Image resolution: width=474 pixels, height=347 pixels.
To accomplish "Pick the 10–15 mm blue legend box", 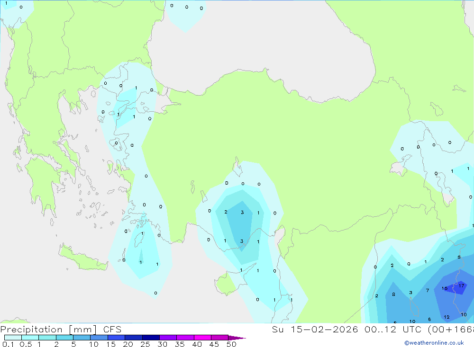I will (x=99, y=338).
